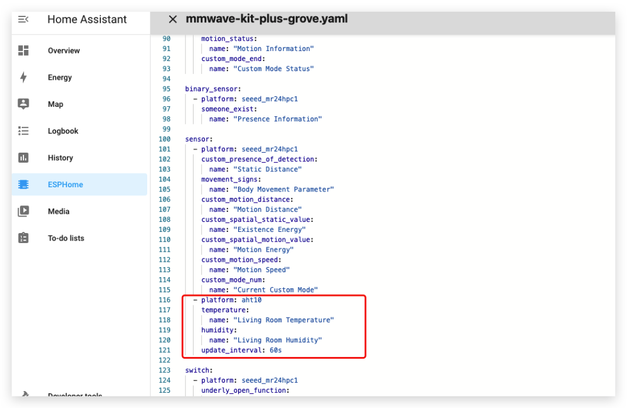
Task: Click the Map person-pin icon
Action: [x=23, y=104]
